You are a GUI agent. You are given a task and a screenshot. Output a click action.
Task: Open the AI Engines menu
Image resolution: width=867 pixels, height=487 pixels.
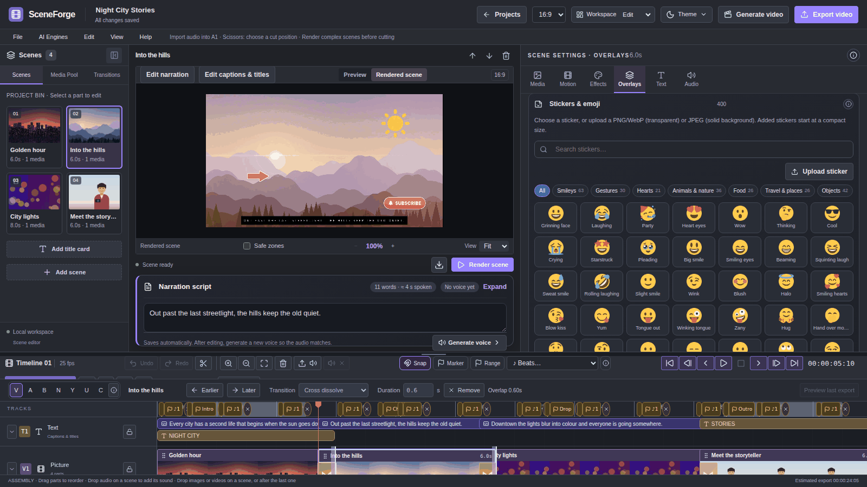(x=53, y=37)
